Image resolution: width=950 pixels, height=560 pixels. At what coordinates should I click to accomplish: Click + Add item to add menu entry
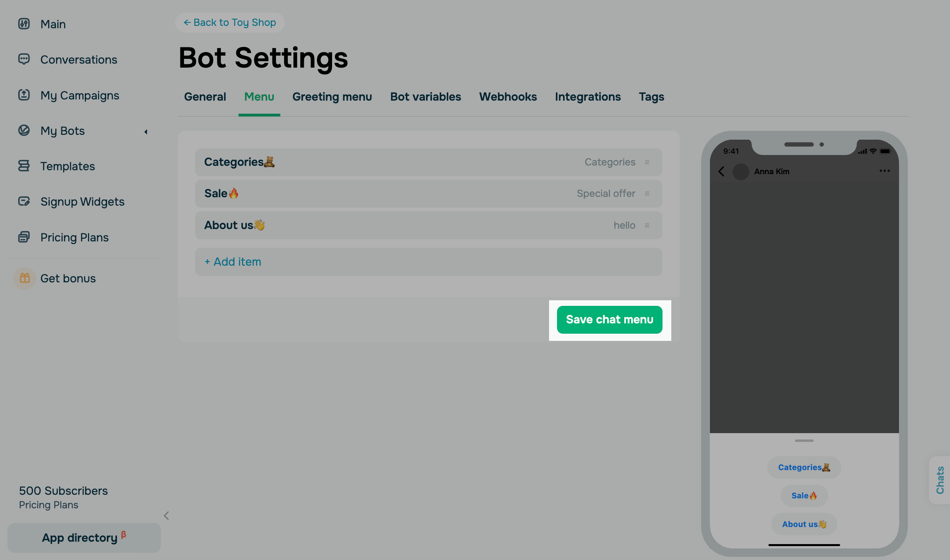click(233, 262)
